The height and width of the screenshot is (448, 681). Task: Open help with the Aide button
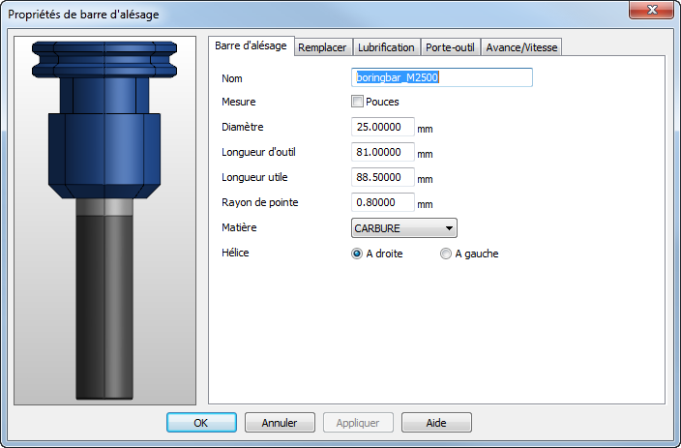tap(436, 423)
